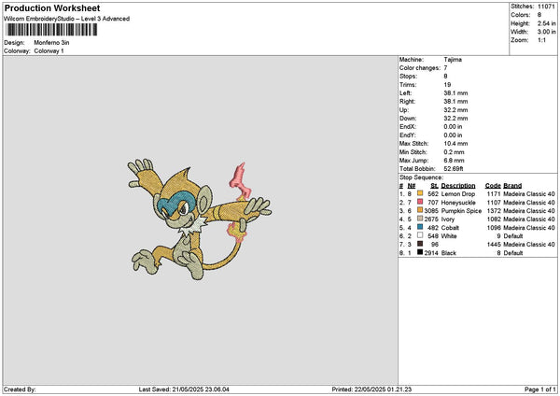Click the Pumpkin Spice color swatch
The width and height of the screenshot is (560, 396).
tap(420, 210)
